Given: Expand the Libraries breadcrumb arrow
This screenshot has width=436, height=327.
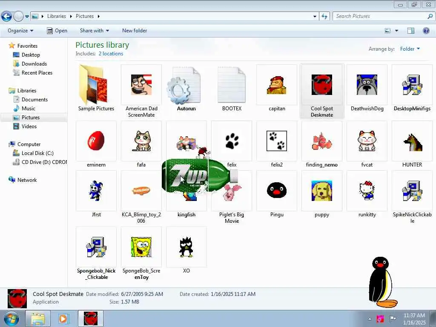Looking at the screenshot, I should (71, 17).
